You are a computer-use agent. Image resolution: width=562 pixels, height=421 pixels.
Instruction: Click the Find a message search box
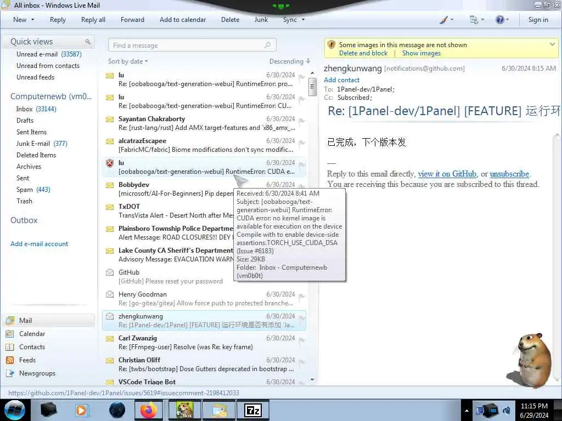(x=192, y=45)
